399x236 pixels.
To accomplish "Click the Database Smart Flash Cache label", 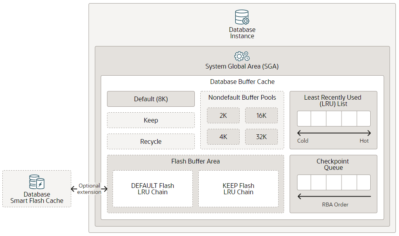I will (x=37, y=197).
